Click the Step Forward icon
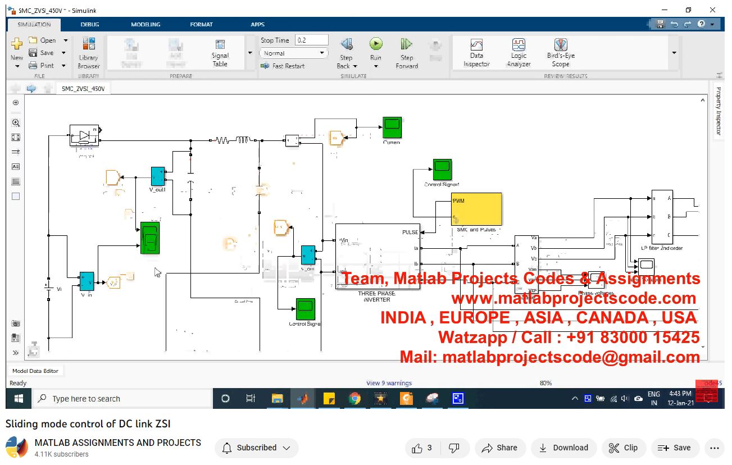The width and height of the screenshot is (732, 465). (x=407, y=44)
